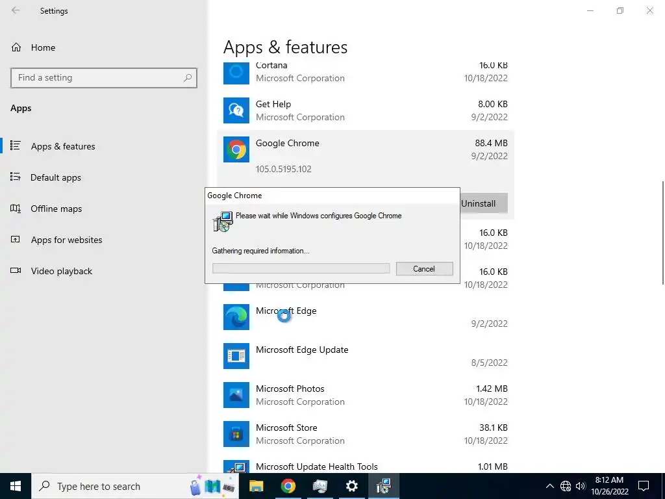Open the Windows Start menu
This screenshot has height=499, width=665.
16,486
